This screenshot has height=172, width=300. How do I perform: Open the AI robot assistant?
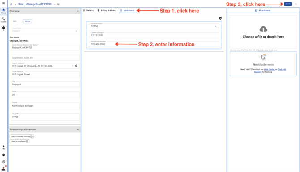4,28
